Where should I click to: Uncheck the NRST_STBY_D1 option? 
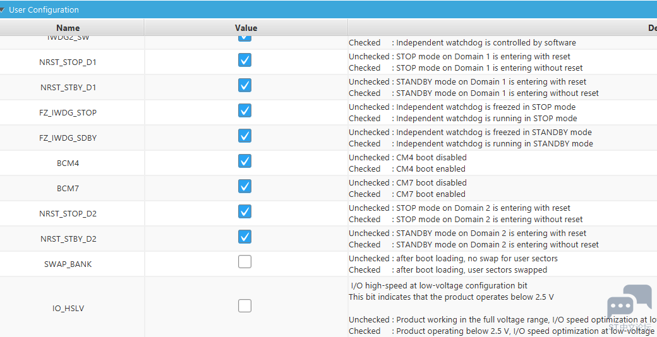point(244,85)
